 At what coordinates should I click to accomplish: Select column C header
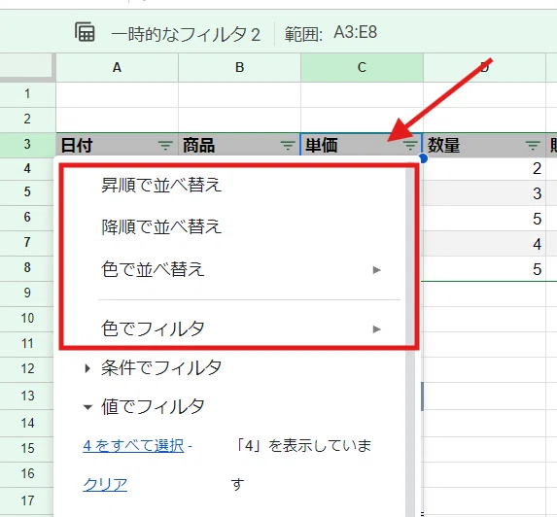point(362,67)
